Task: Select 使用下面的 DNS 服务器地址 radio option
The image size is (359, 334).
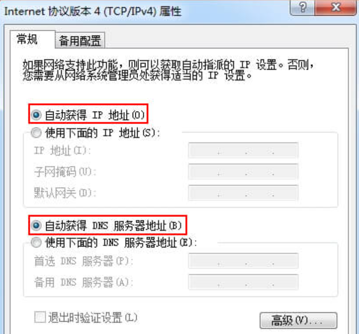Action: point(36,242)
